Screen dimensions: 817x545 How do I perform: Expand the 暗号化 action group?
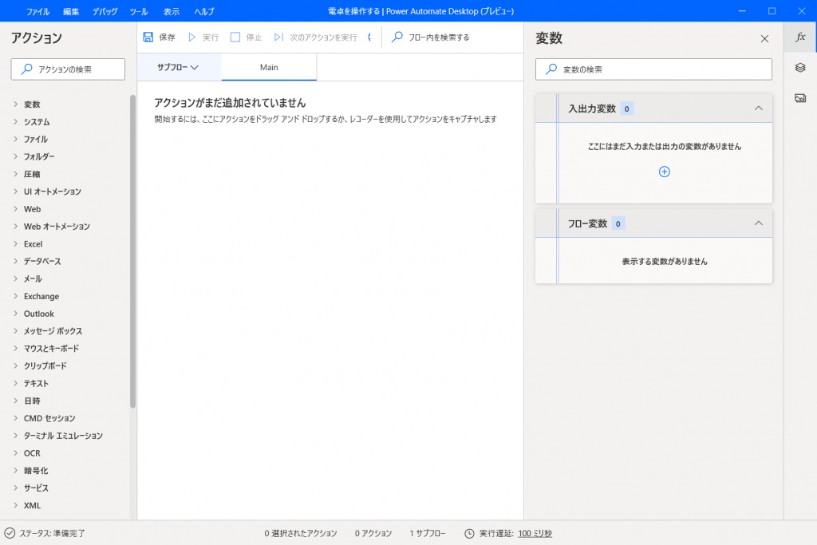[16, 471]
